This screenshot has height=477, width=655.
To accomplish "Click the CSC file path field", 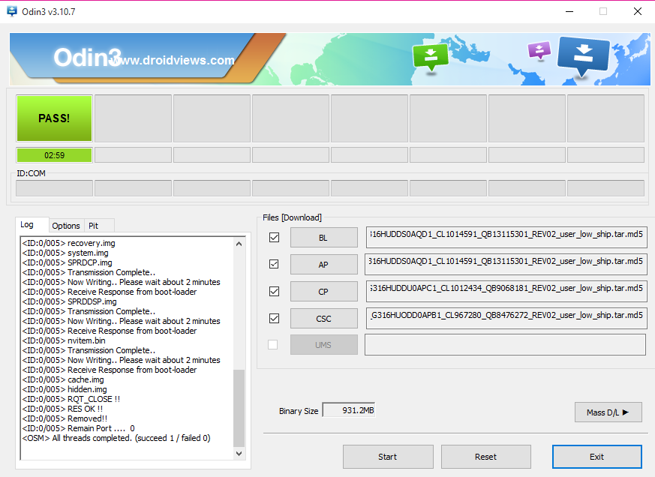I will pos(506,318).
